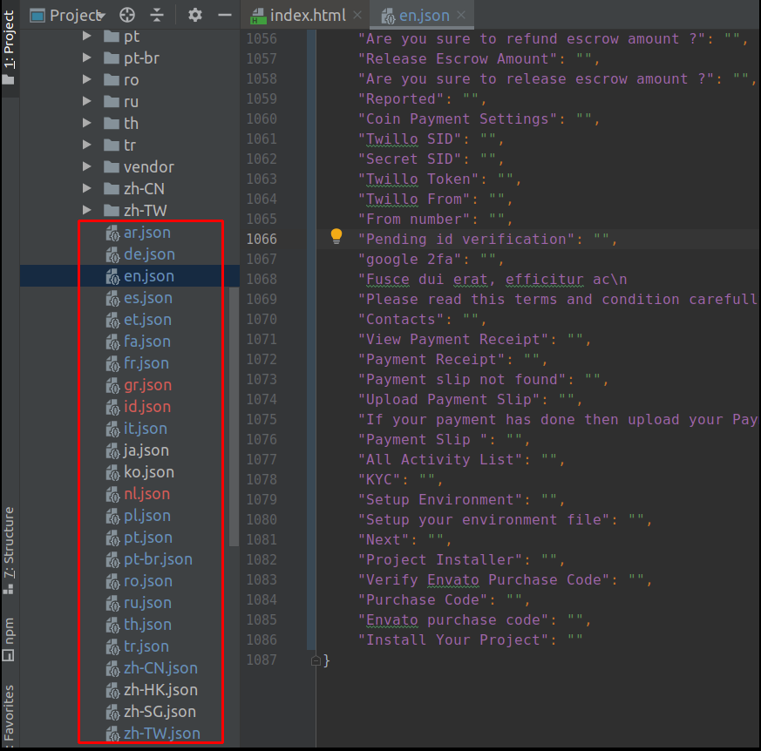The image size is (761, 751).
Task: Select the zh-HK.json file
Action: click(160, 690)
